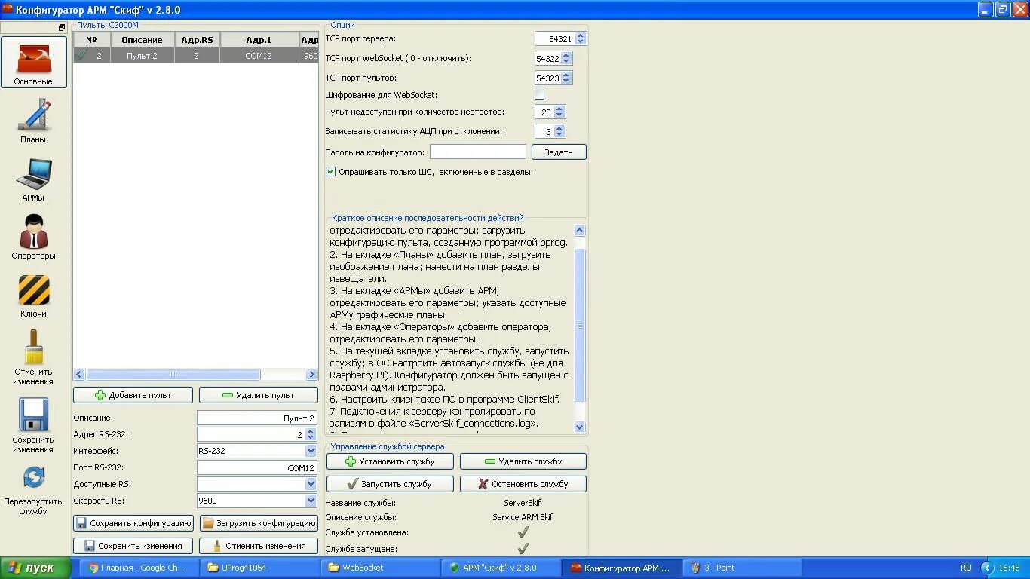
Task: Click the language indicator RU in tray
Action: 966,568
